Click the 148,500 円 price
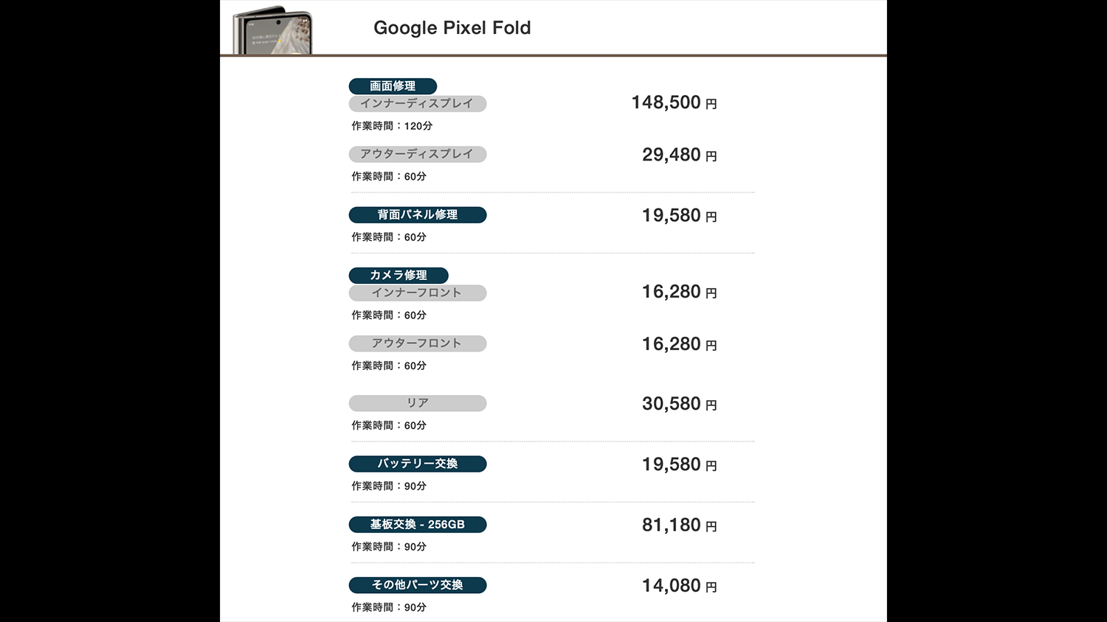This screenshot has height=622, width=1107. (673, 102)
